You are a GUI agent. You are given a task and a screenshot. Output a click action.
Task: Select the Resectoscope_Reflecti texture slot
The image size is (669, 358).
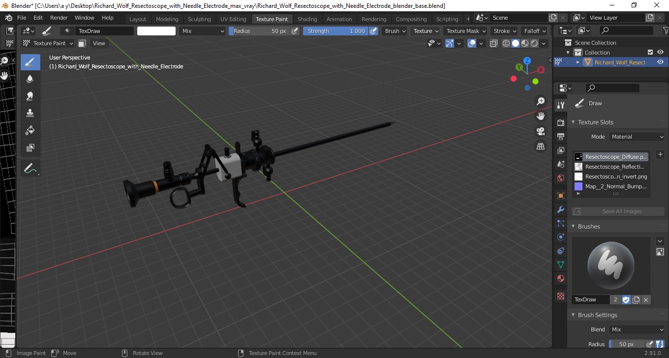coord(610,167)
